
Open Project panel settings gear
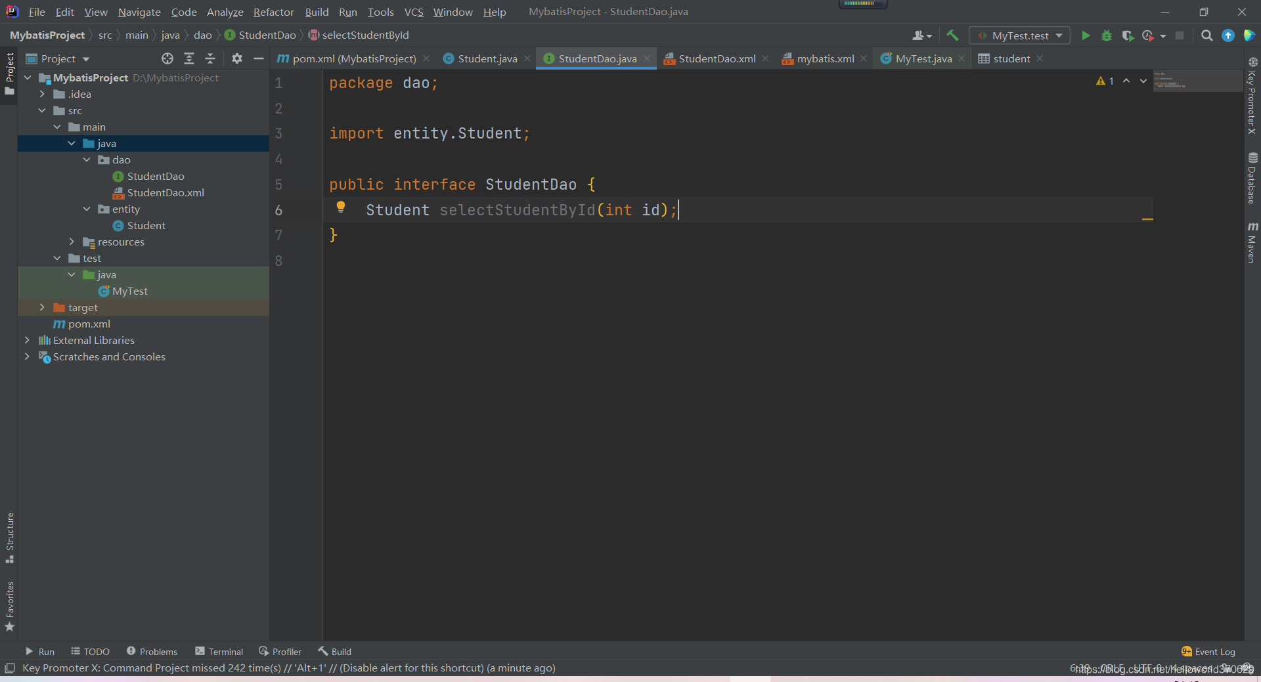click(237, 58)
